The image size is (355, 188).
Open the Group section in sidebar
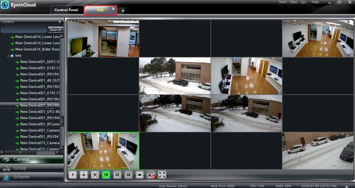coord(32,168)
